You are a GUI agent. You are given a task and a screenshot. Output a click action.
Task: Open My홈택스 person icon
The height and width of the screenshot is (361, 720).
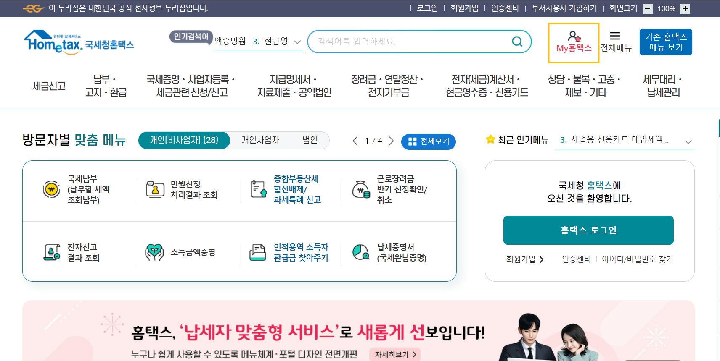pos(574,36)
